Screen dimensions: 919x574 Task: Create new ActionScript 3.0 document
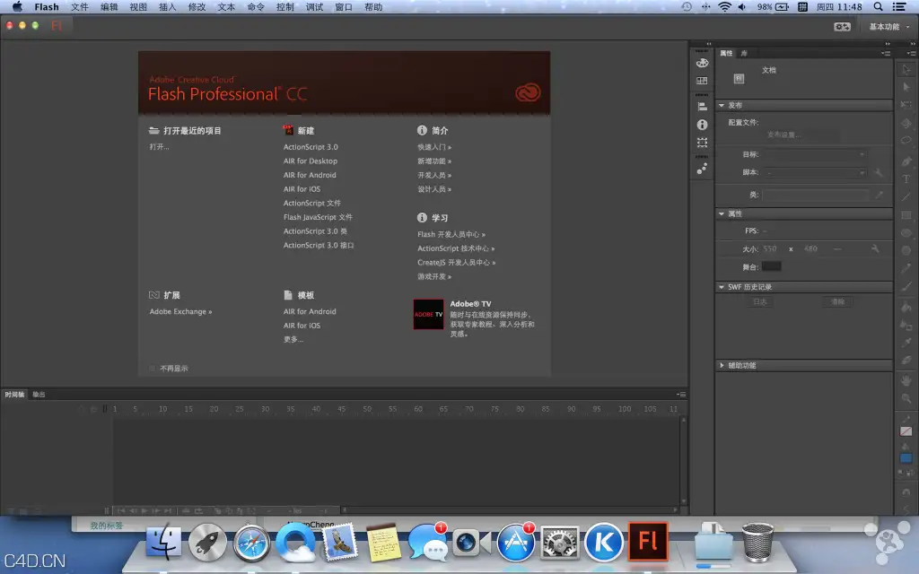(311, 147)
